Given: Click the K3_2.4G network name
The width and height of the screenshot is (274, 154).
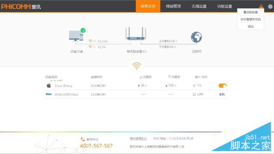Looking at the screenshot, I should coord(103,41).
